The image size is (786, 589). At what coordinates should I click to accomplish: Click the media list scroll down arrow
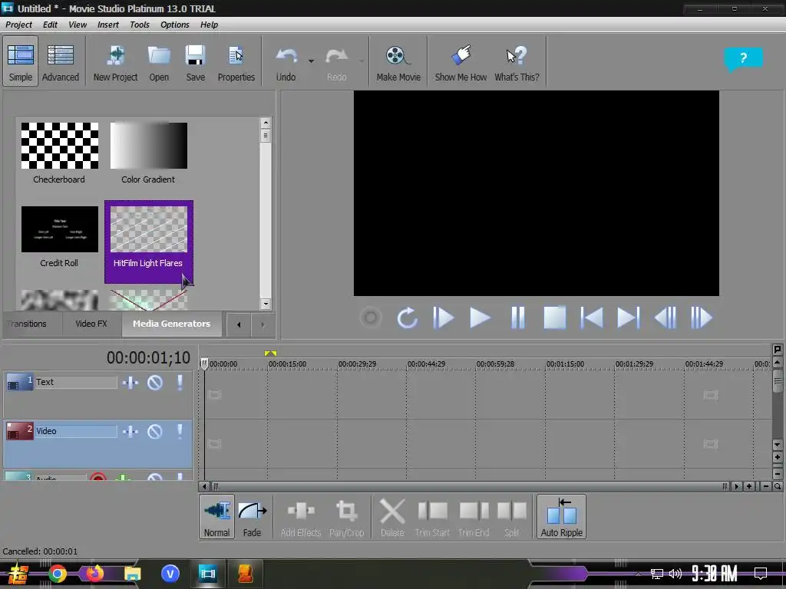point(266,304)
